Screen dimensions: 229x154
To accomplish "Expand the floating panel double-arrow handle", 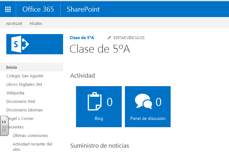I will point(4,122).
